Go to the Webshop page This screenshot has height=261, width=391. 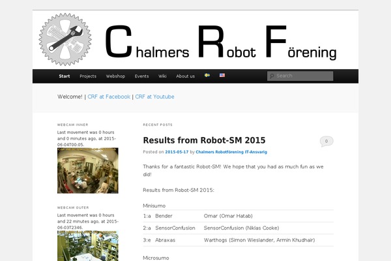click(115, 76)
